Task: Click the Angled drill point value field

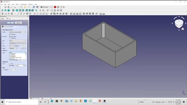Action: click(x=20, y=65)
